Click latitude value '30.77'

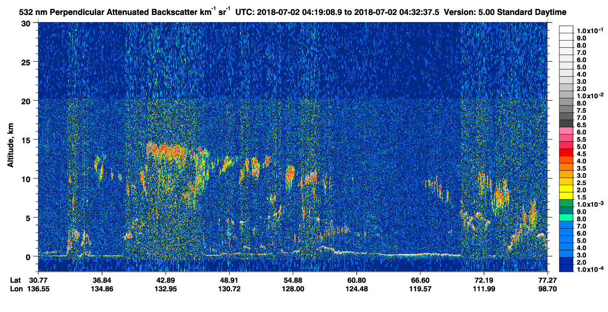pyautogui.click(x=38, y=280)
